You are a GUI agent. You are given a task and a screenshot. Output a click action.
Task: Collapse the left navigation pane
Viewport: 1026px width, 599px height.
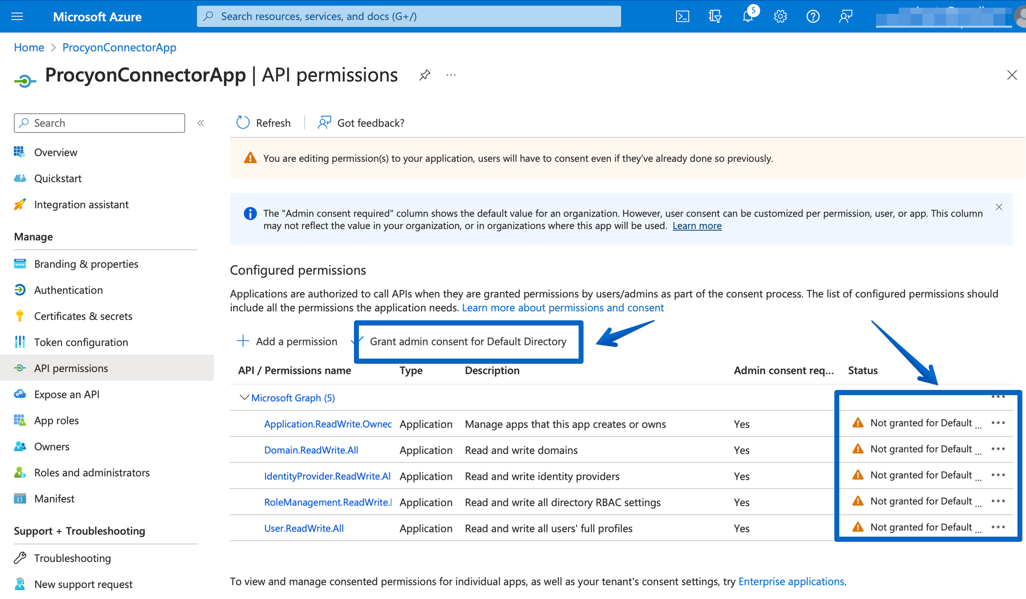200,123
